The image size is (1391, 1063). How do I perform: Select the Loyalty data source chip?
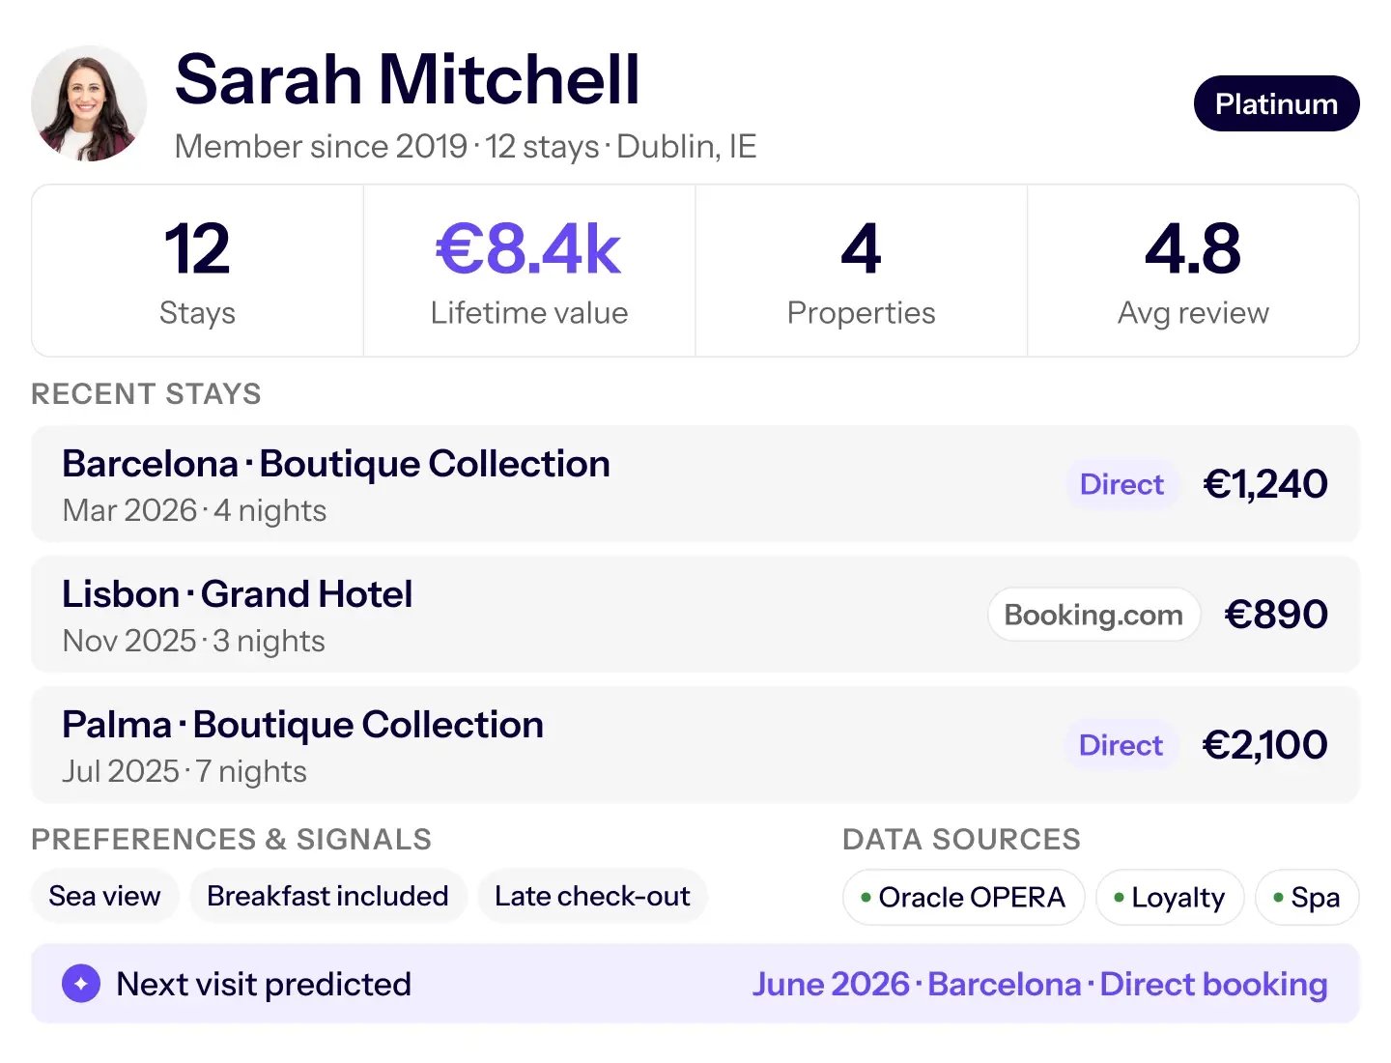(1170, 898)
